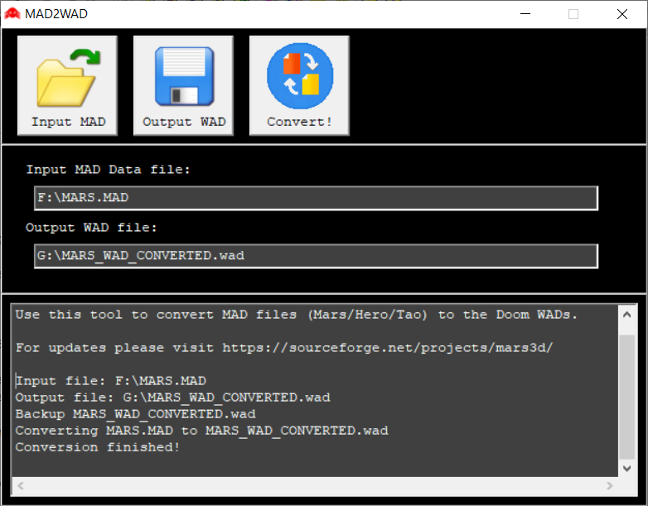Click the Input MAD Data file path field
Image resolution: width=648 pixels, height=506 pixels.
[317, 198]
